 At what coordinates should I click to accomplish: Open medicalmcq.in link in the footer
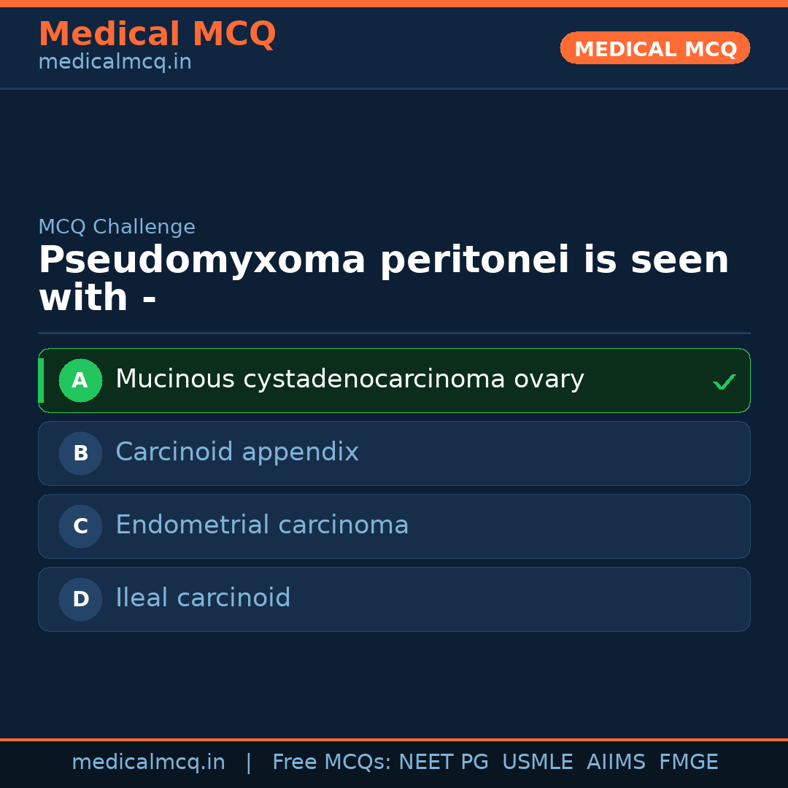click(x=148, y=762)
